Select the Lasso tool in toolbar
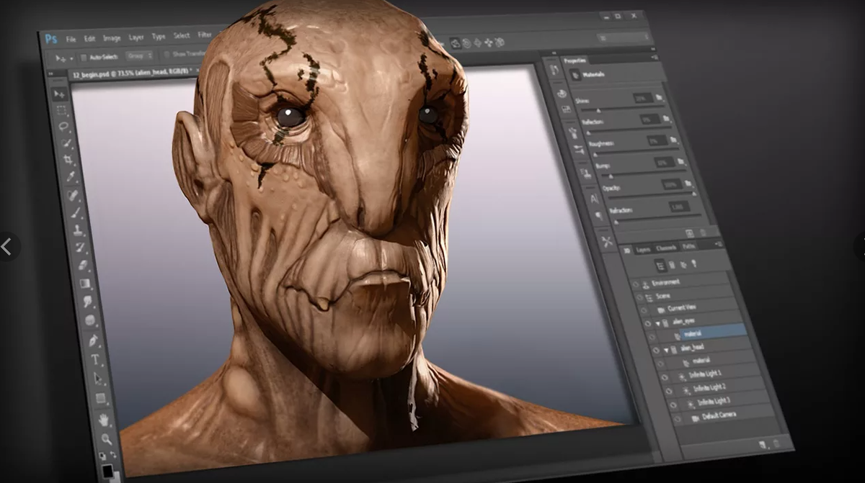 [65, 126]
